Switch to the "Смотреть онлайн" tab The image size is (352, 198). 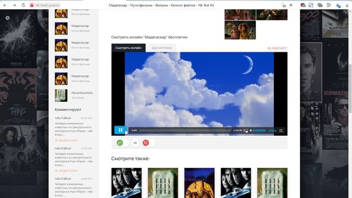tap(128, 48)
